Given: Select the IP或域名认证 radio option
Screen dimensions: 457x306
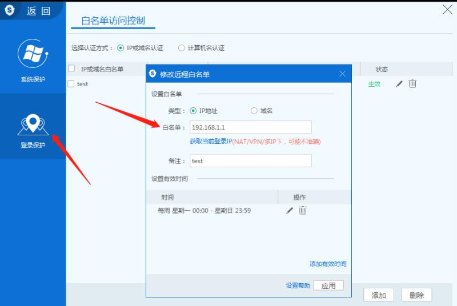Looking at the screenshot, I should (121, 48).
